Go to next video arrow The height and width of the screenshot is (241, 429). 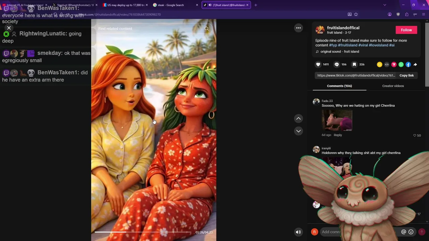tap(298, 131)
